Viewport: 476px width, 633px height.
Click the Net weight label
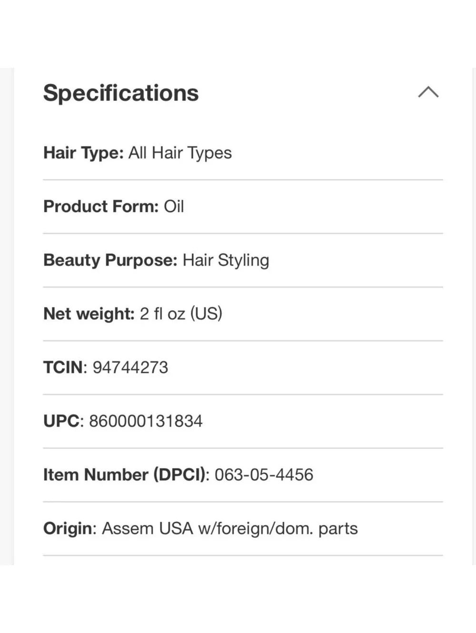click(x=89, y=314)
